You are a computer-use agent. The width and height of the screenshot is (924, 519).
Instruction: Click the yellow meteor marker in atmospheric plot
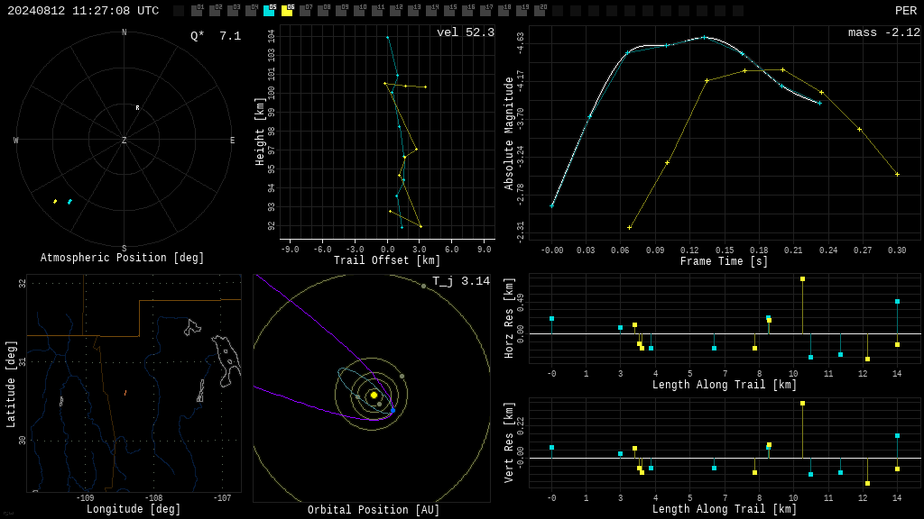tap(55, 201)
